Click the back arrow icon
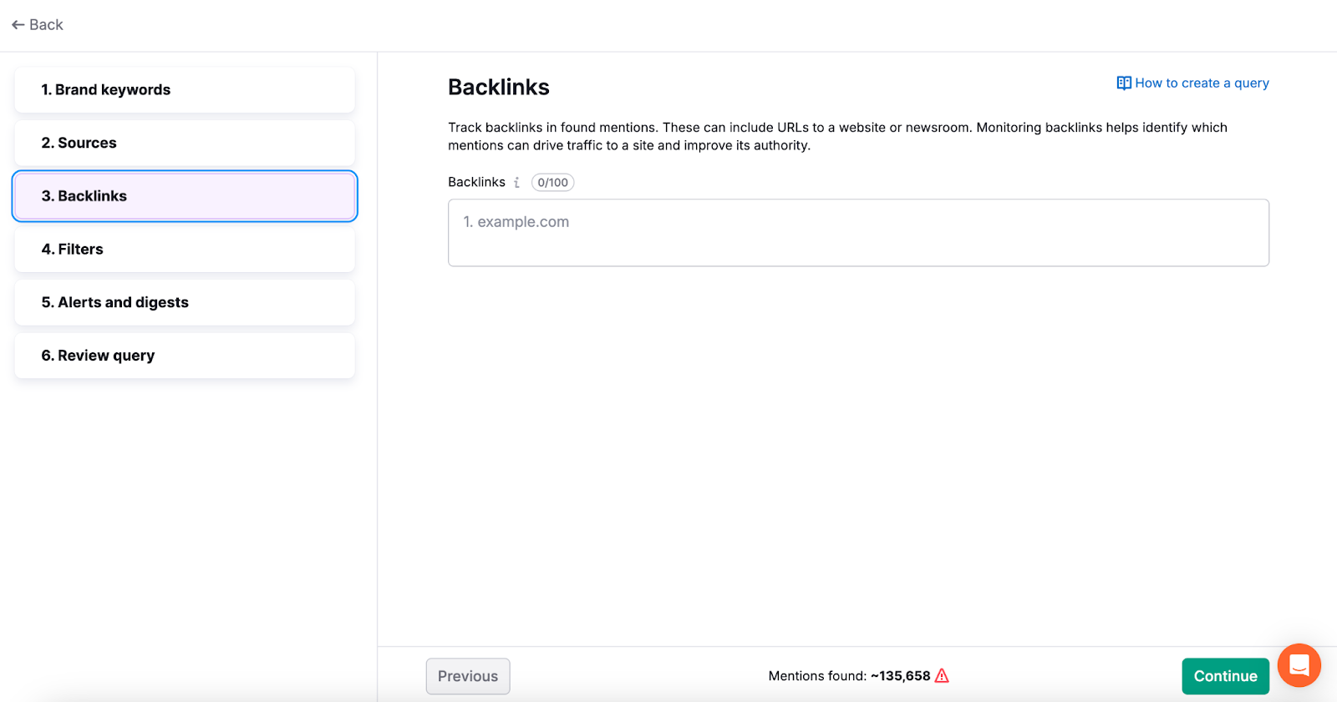 point(18,25)
